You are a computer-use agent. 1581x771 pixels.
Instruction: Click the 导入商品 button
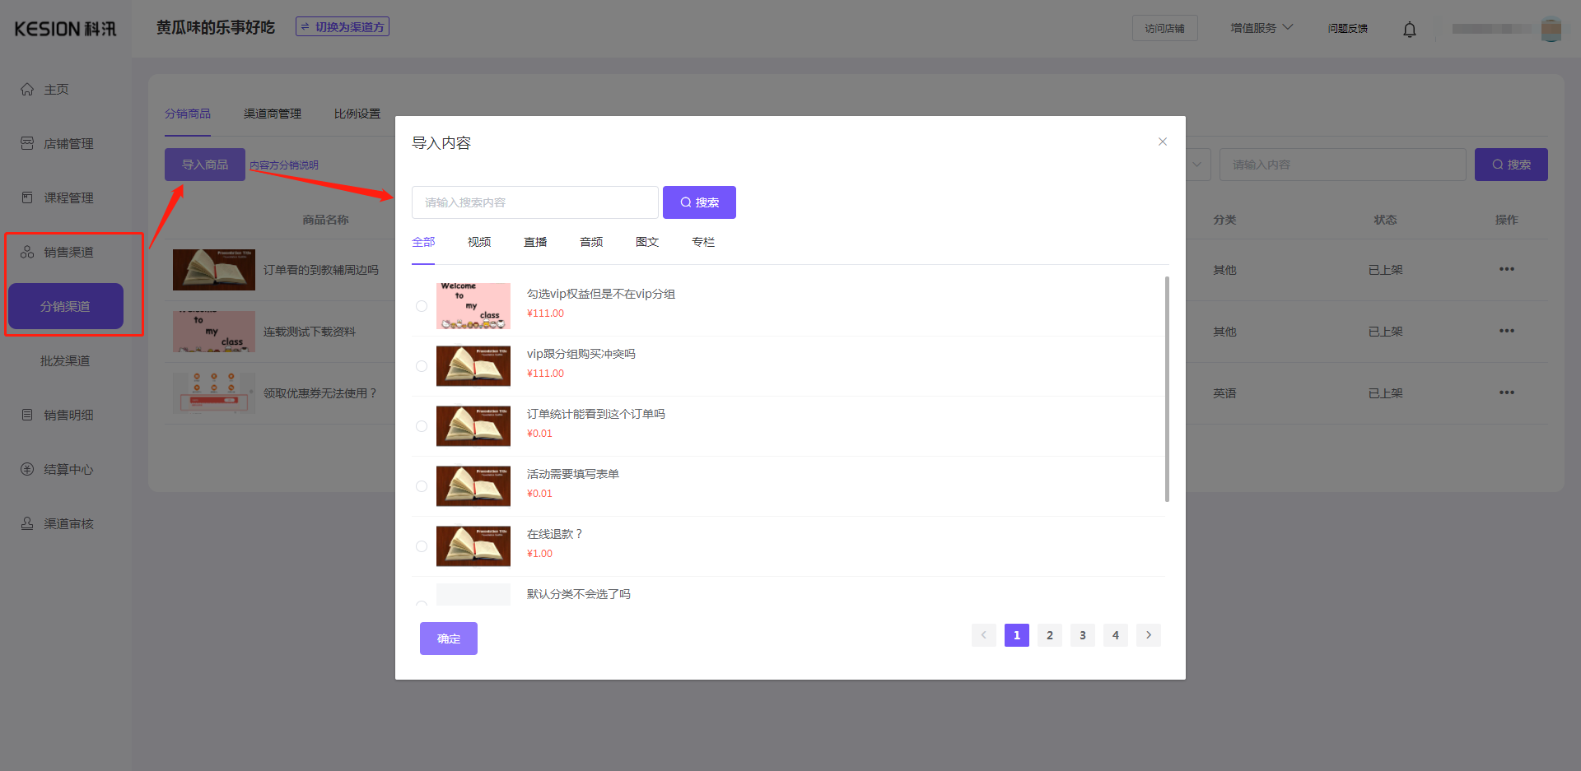[204, 165]
